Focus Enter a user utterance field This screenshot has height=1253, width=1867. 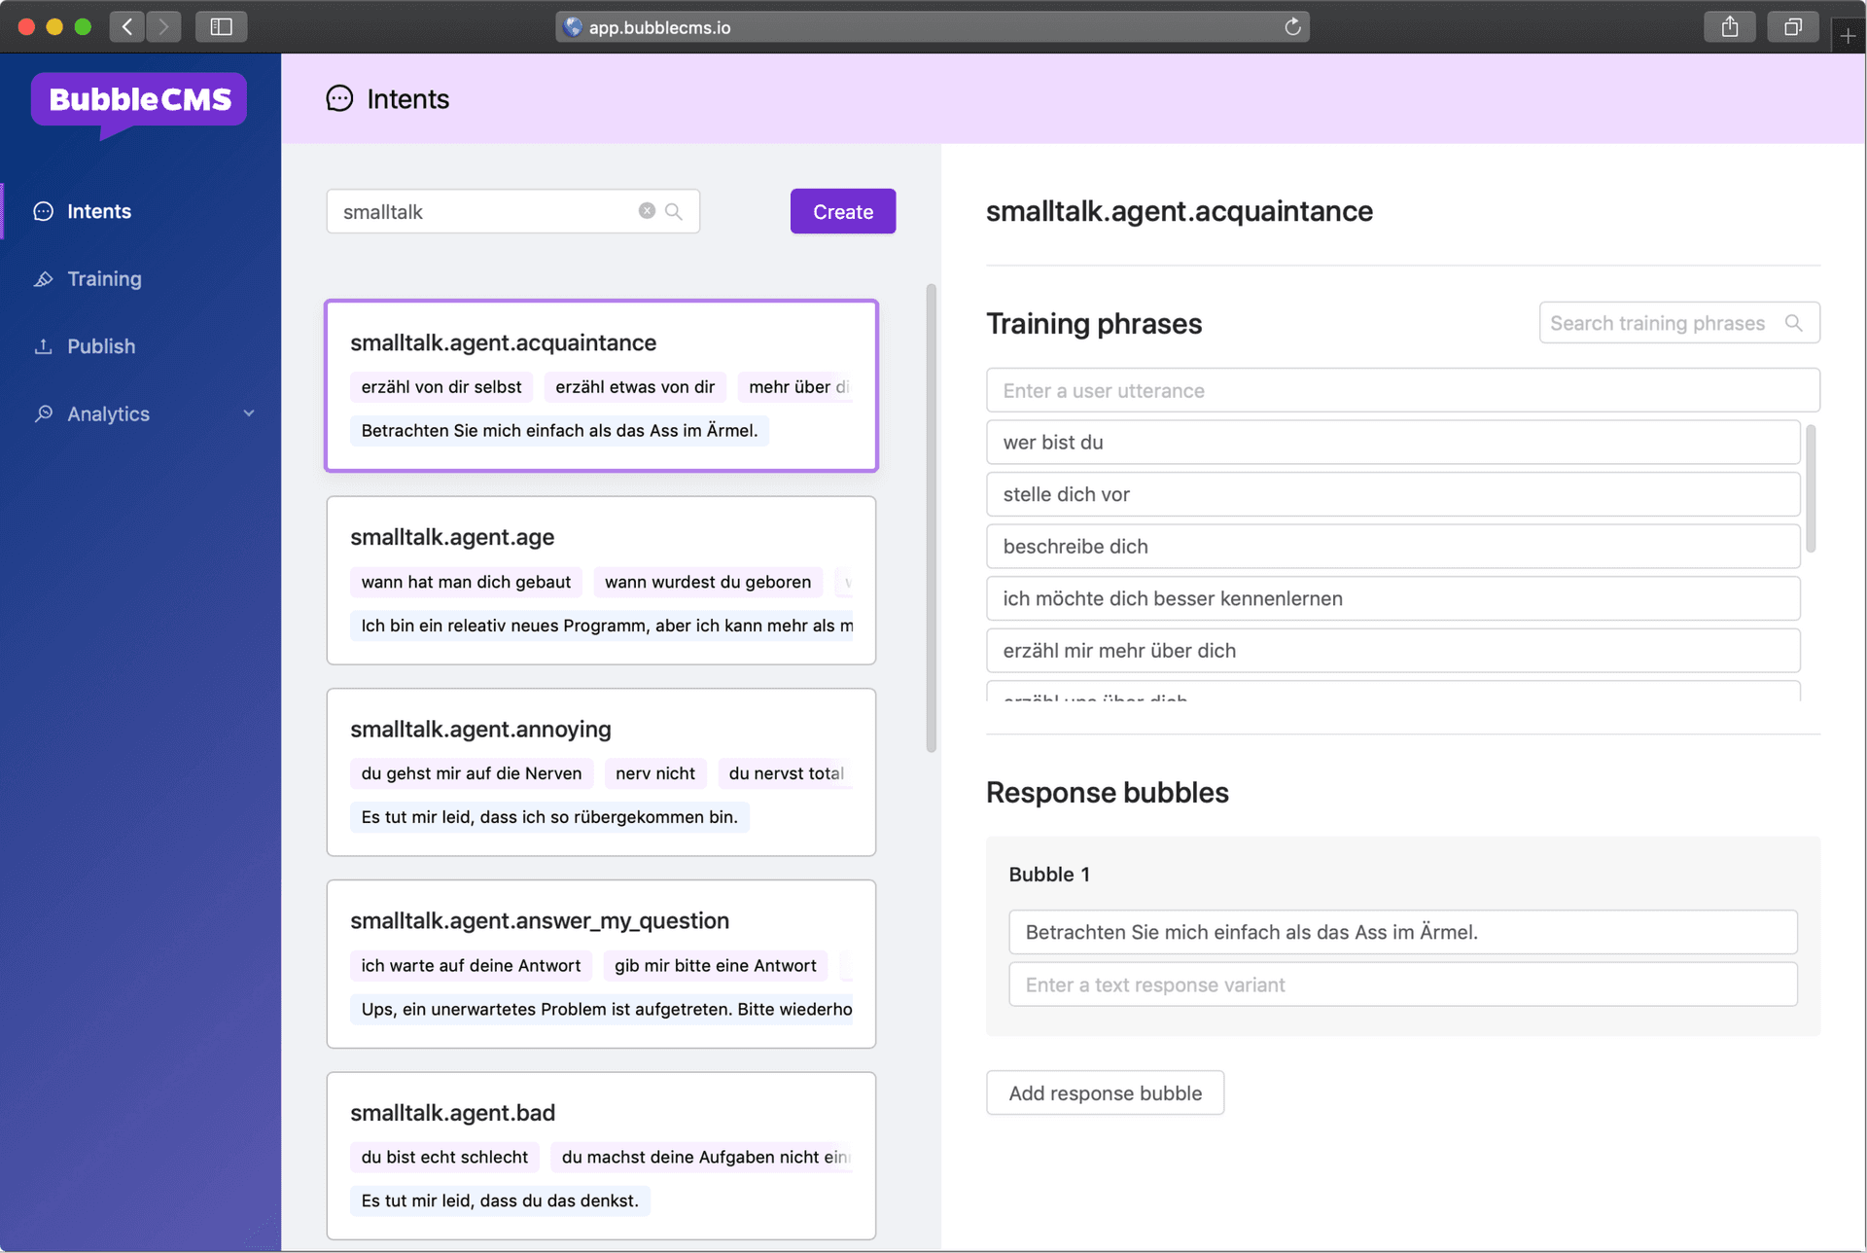(x=1402, y=390)
